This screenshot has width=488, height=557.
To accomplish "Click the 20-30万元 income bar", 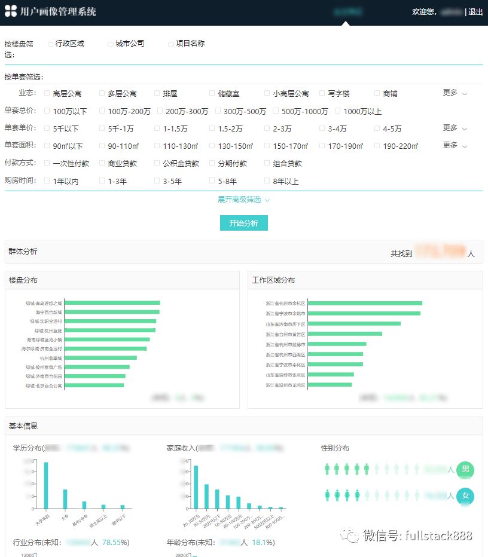I will pos(196,488).
